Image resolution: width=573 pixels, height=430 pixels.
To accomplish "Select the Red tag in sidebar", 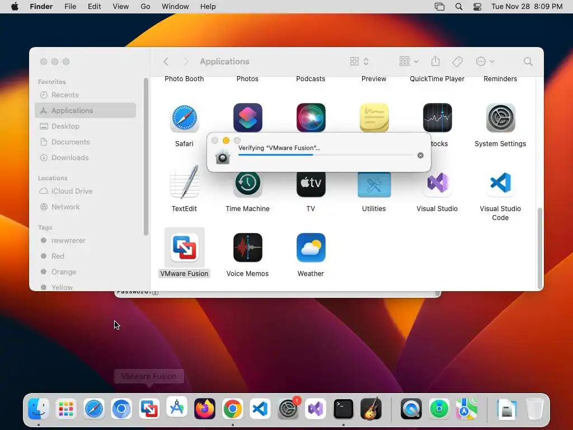I will [x=86, y=256].
